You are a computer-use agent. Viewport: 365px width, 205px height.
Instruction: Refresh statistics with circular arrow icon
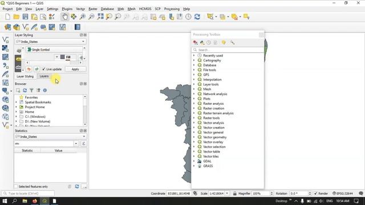click(x=77, y=186)
